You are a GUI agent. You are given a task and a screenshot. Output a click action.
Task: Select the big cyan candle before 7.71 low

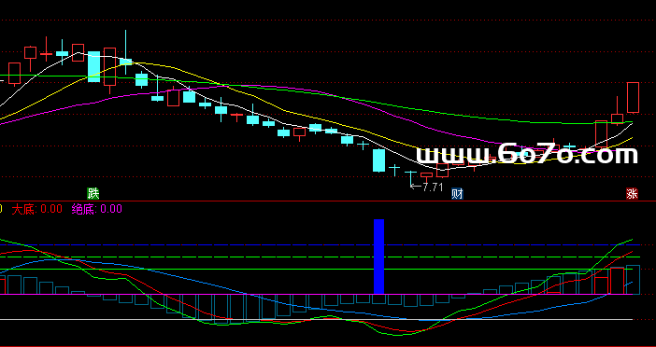pyautogui.click(x=378, y=160)
